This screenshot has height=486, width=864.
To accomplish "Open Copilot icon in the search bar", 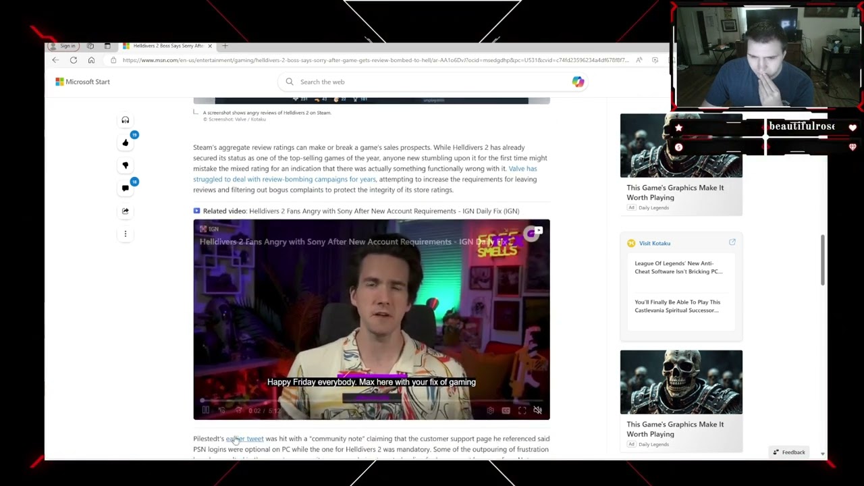I will [x=578, y=82].
